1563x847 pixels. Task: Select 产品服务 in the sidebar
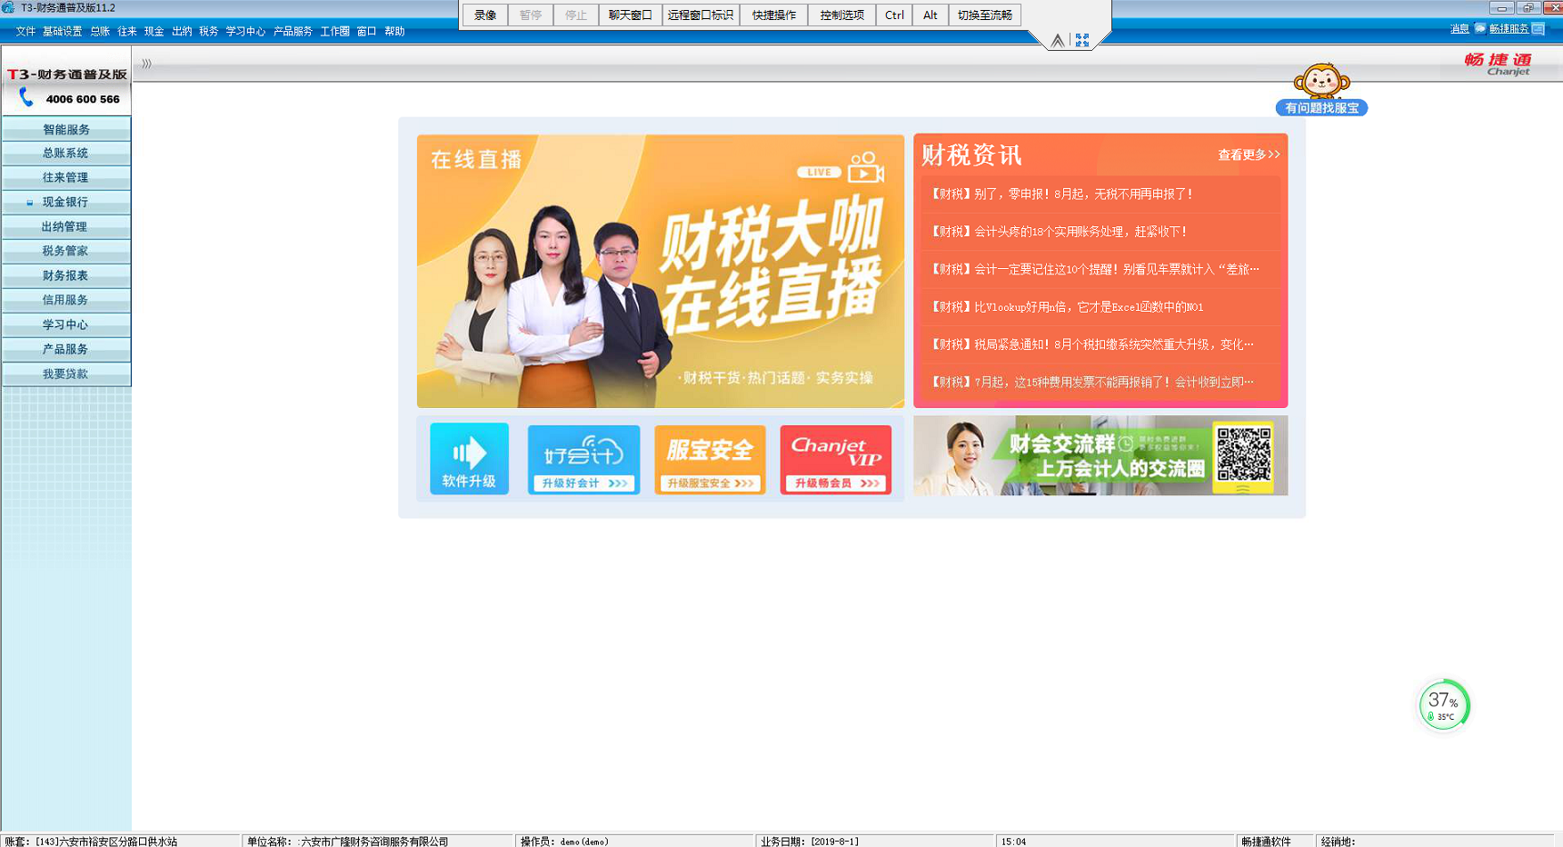(66, 349)
